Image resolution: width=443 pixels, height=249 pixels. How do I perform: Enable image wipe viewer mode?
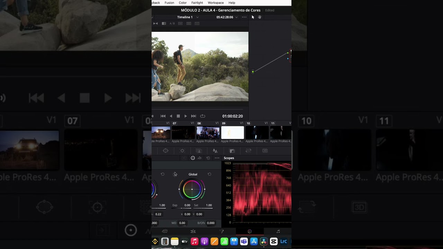coord(180,24)
